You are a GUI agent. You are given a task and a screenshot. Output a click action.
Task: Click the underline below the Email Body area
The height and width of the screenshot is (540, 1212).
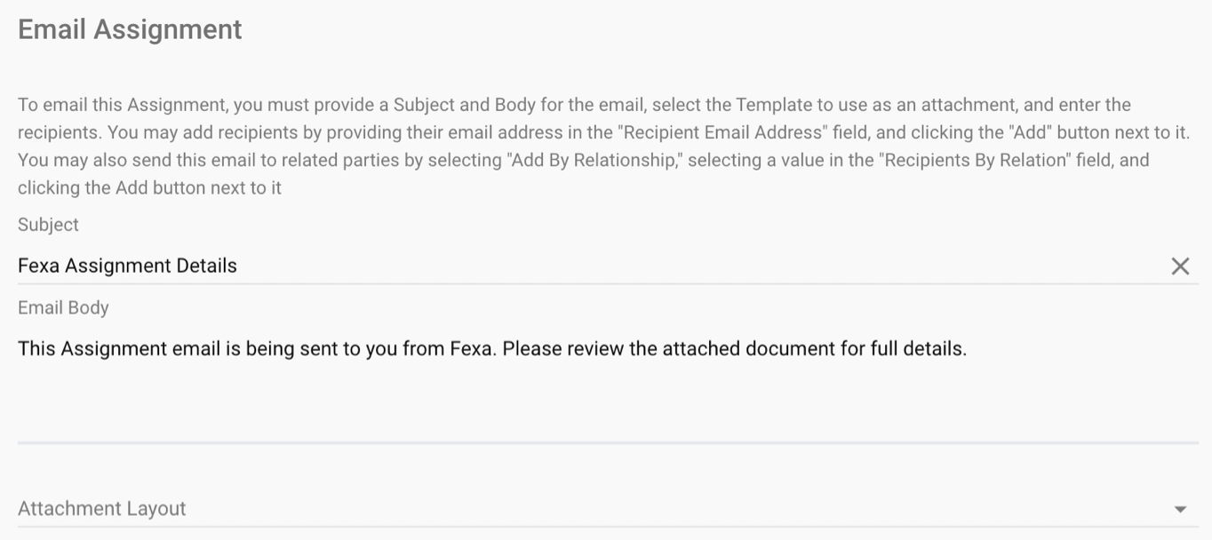(x=608, y=441)
